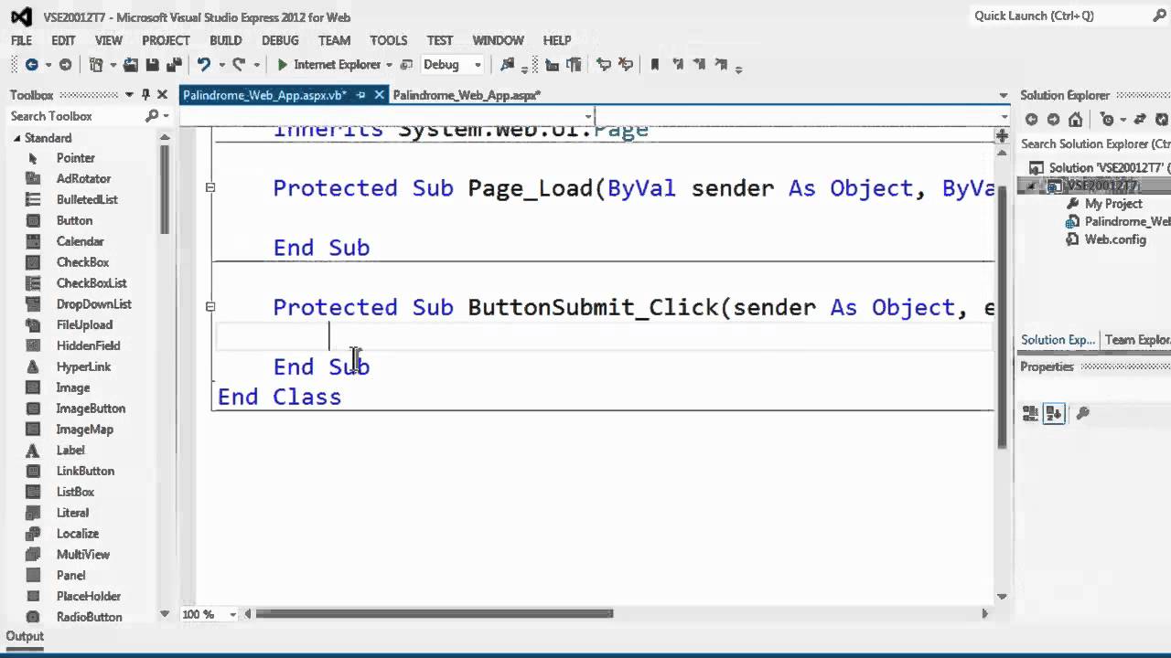Open the Internet Explorer browser dropdown arrow

(x=389, y=65)
